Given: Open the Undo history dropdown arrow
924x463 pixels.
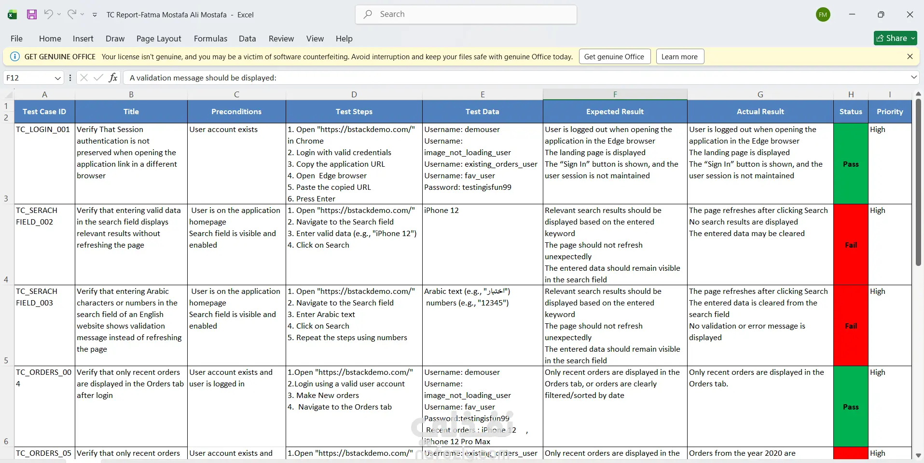Looking at the screenshot, I should click(x=59, y=14).
